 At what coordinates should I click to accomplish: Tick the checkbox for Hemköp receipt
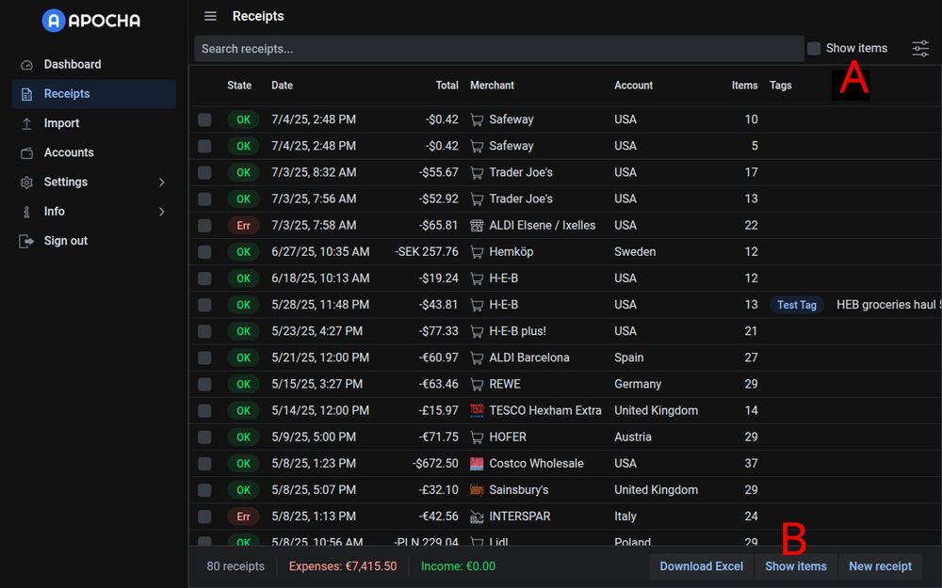pos(204,251)
